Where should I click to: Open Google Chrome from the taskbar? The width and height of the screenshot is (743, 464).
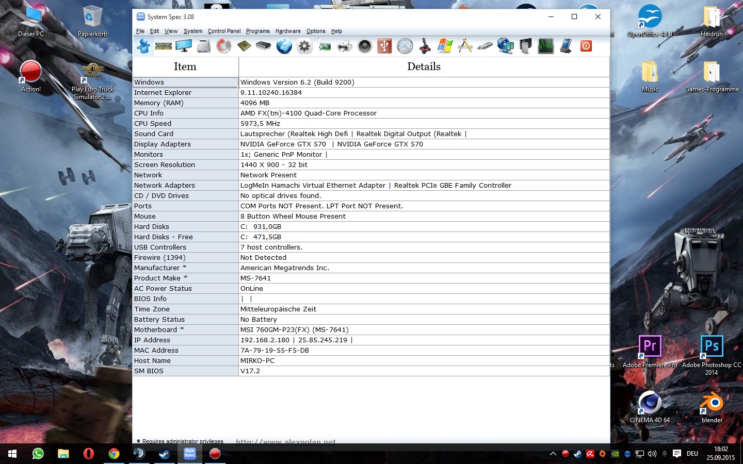click(x=114, y=454)
